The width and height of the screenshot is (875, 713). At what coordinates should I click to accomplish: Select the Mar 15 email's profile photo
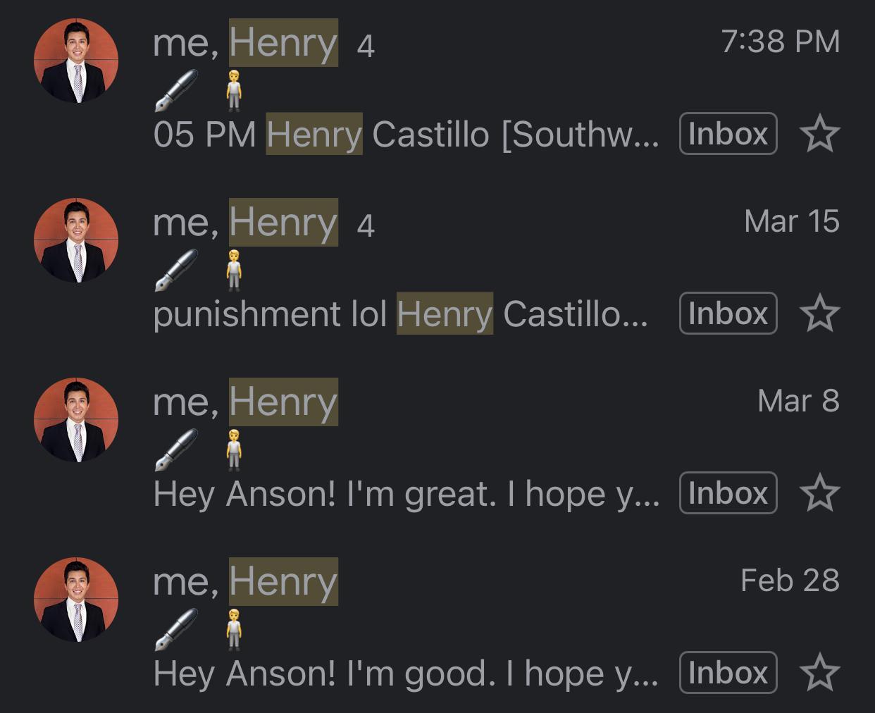coord(76,240)
